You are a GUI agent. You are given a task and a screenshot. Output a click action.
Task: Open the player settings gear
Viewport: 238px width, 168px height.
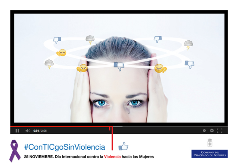click(212, 130)
